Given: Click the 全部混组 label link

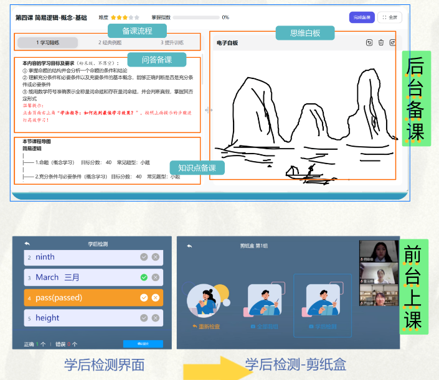Looking at the screenshot, I should [265, 327].
